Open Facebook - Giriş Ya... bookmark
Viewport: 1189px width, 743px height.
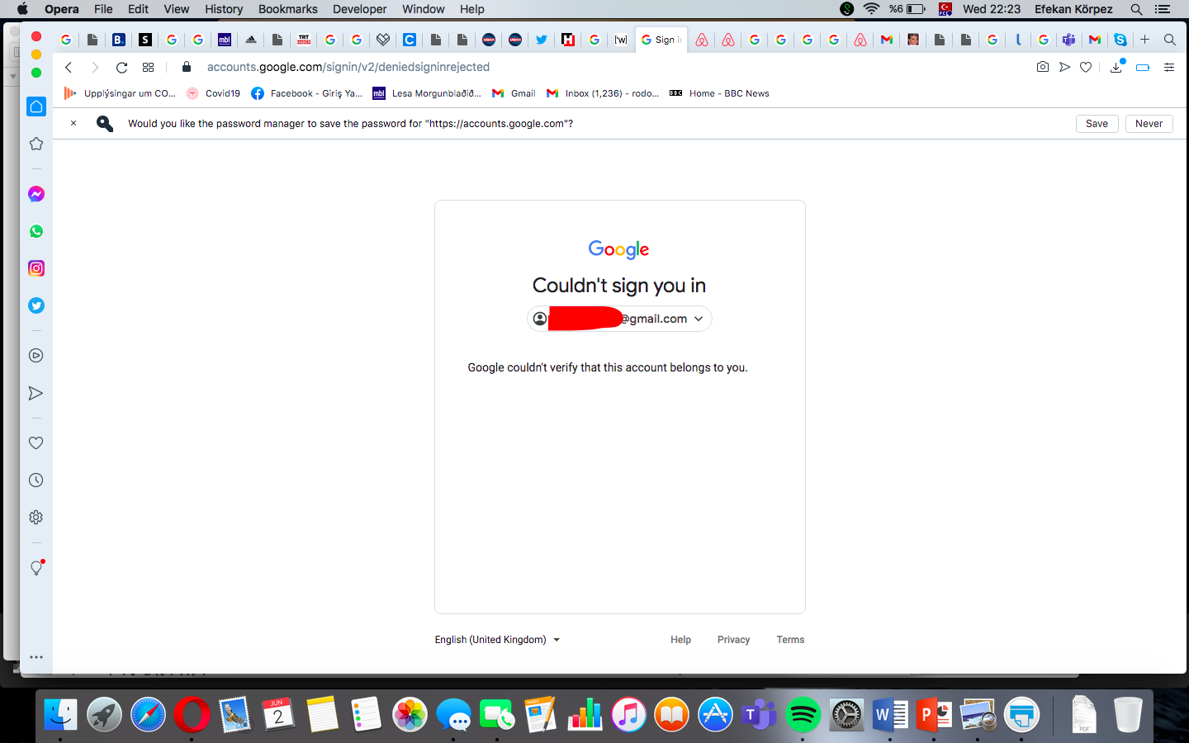(307, 93)
